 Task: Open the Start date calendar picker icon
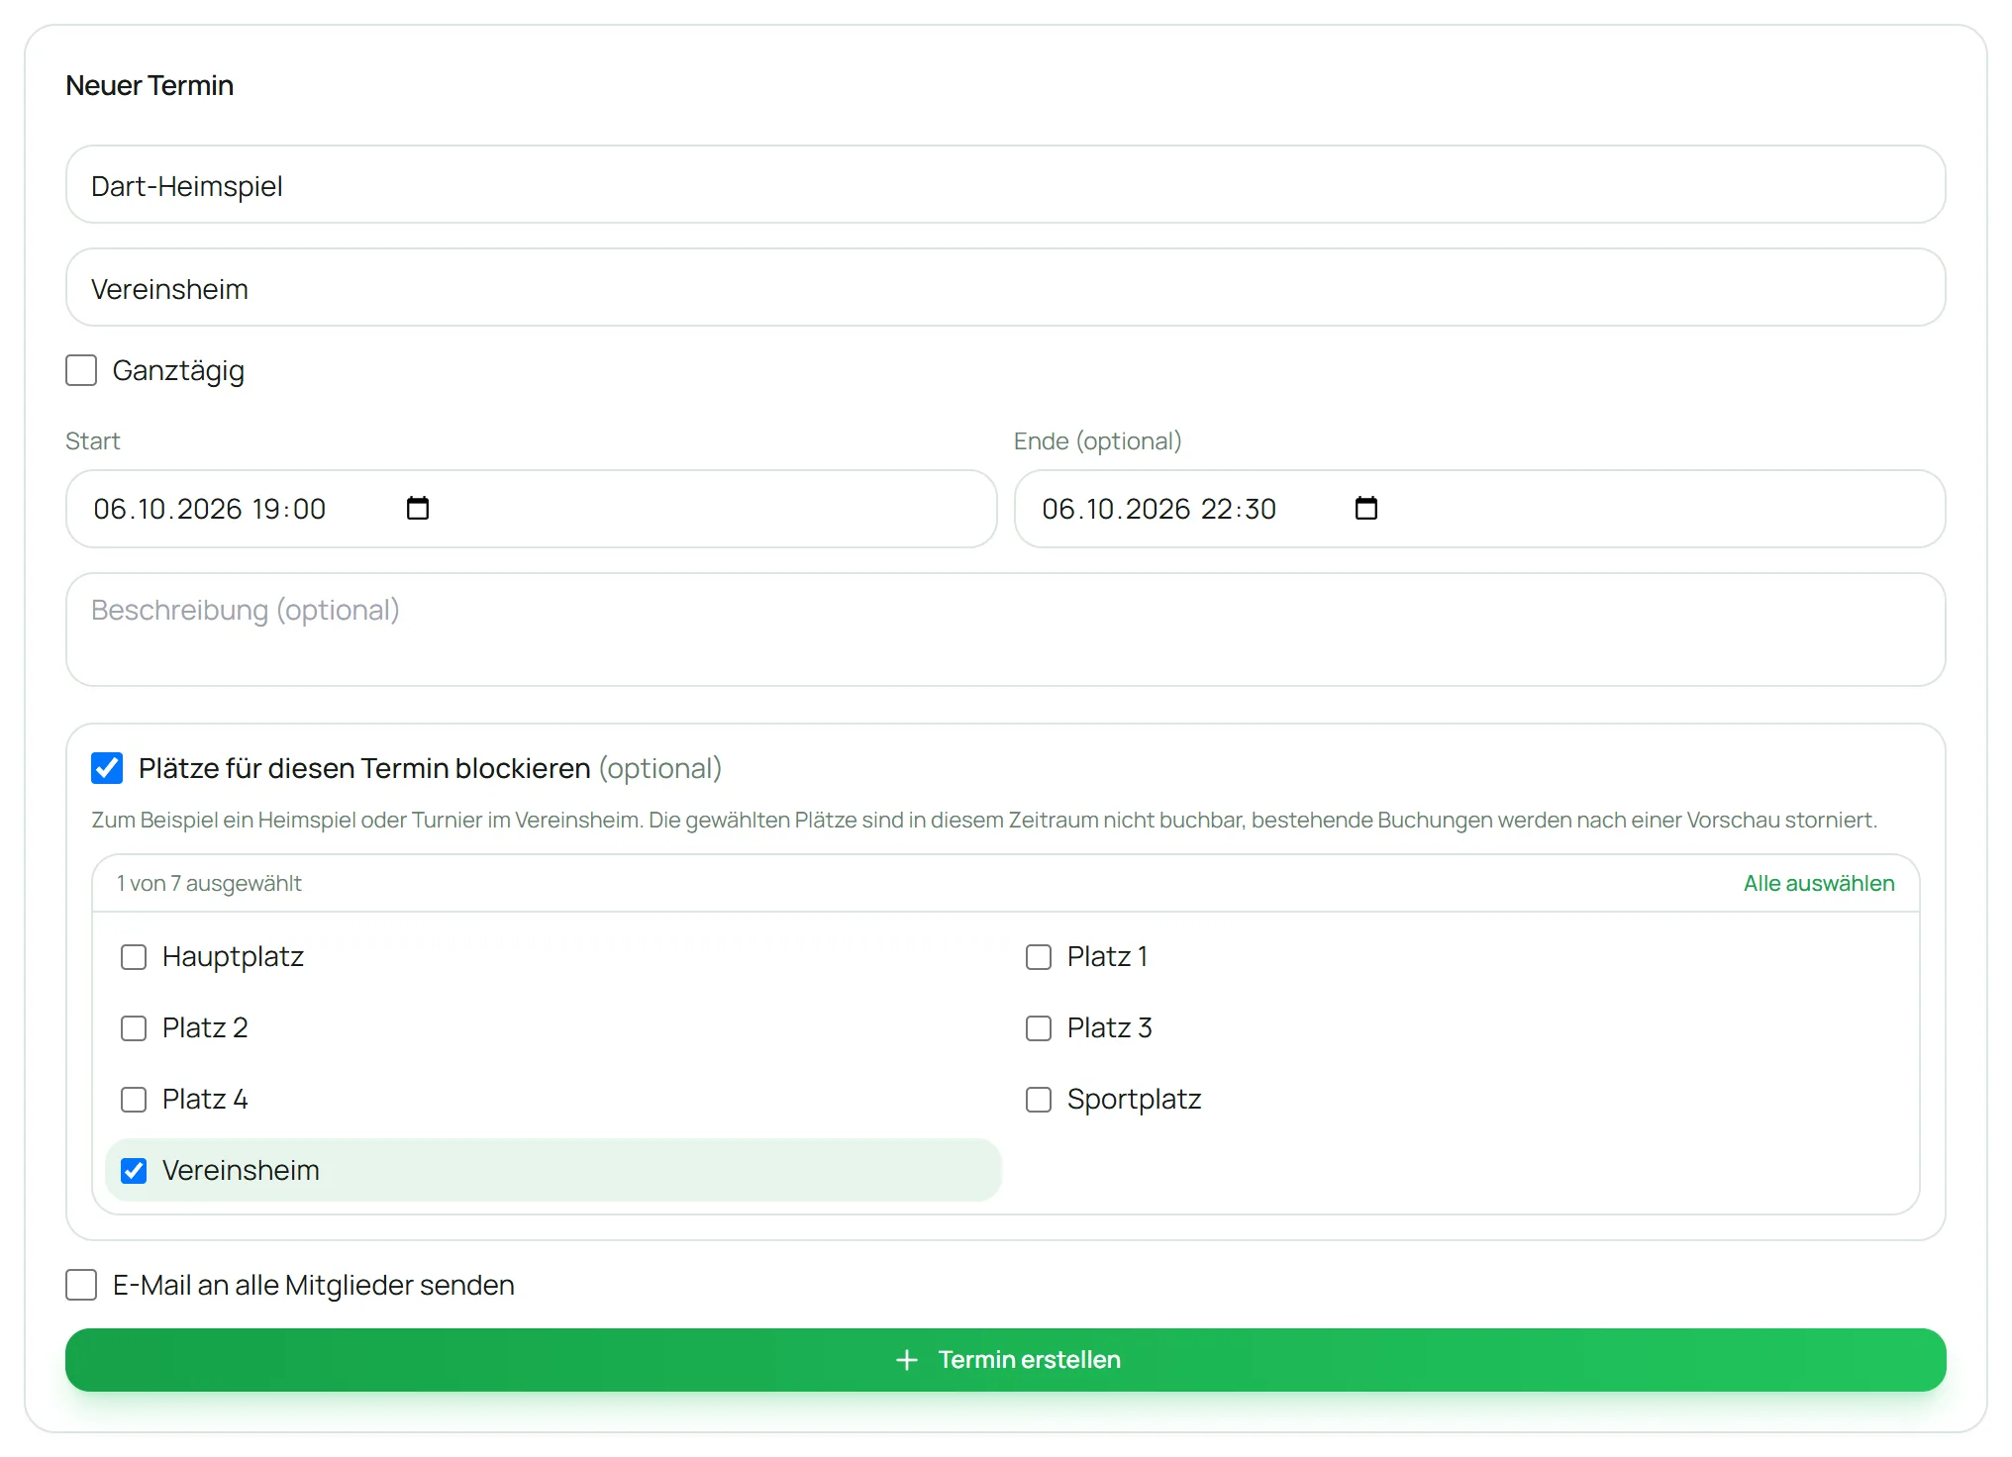[418, 508]
